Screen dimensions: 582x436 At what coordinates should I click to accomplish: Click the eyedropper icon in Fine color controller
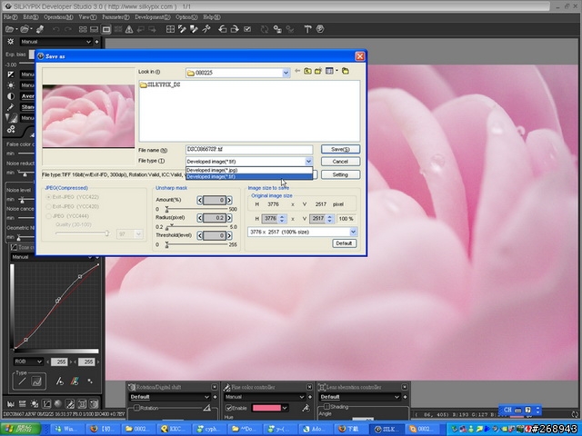click(306, 408)
